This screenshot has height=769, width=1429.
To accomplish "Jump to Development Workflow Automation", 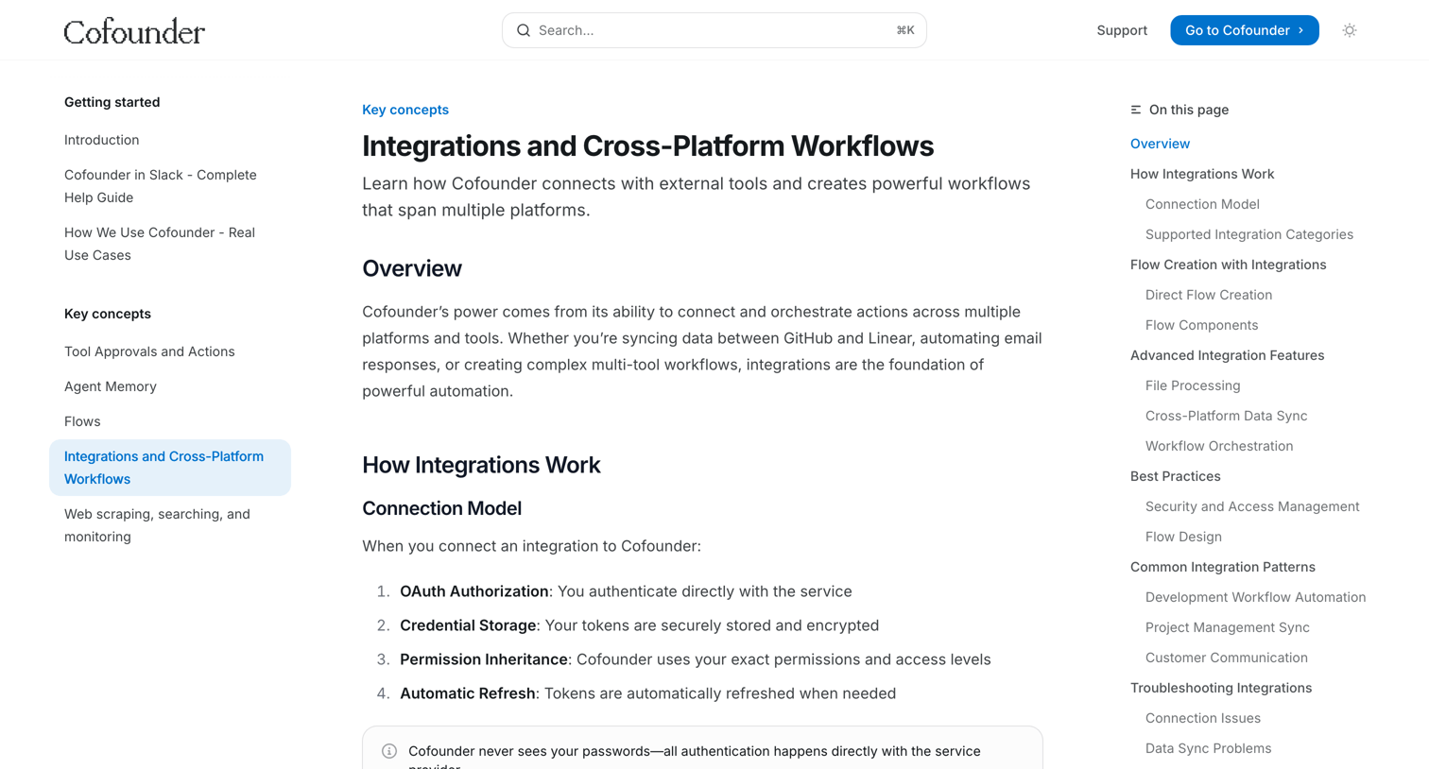I will [x=1256, y=597].
